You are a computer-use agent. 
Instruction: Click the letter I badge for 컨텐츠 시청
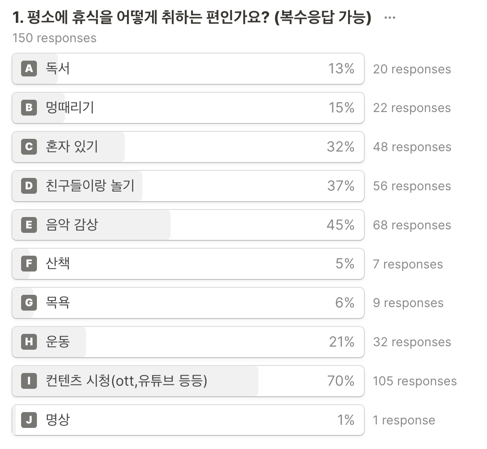pyautogui.click(x=29, y=381)
